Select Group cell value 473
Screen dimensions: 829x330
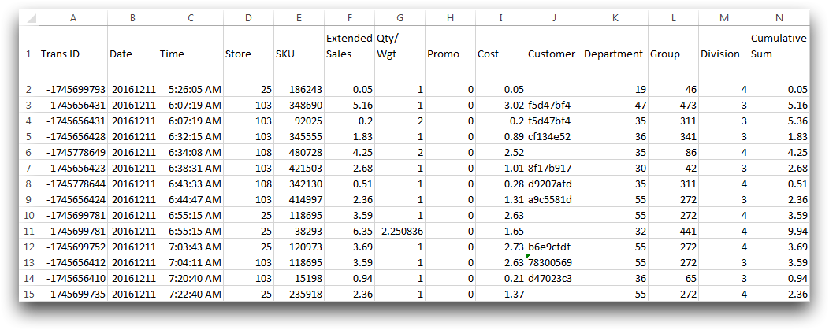tap(673, 104)
